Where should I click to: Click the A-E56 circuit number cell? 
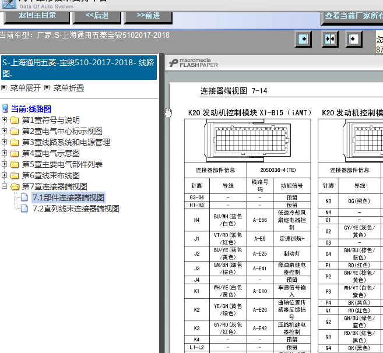[x=260, y=220]
